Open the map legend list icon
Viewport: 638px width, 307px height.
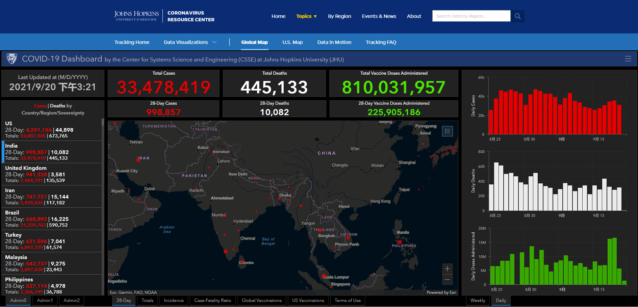448,131
